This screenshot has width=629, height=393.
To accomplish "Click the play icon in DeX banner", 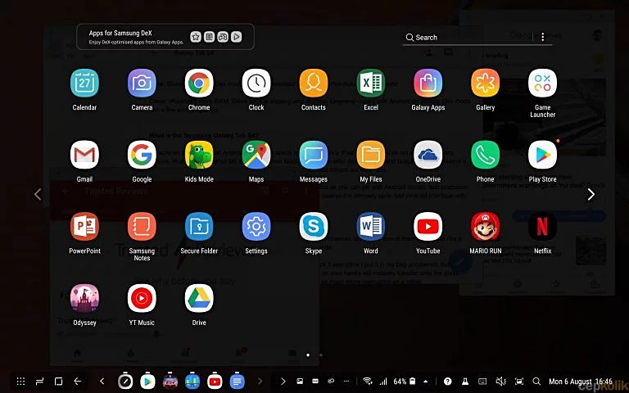I will point(236,37).
